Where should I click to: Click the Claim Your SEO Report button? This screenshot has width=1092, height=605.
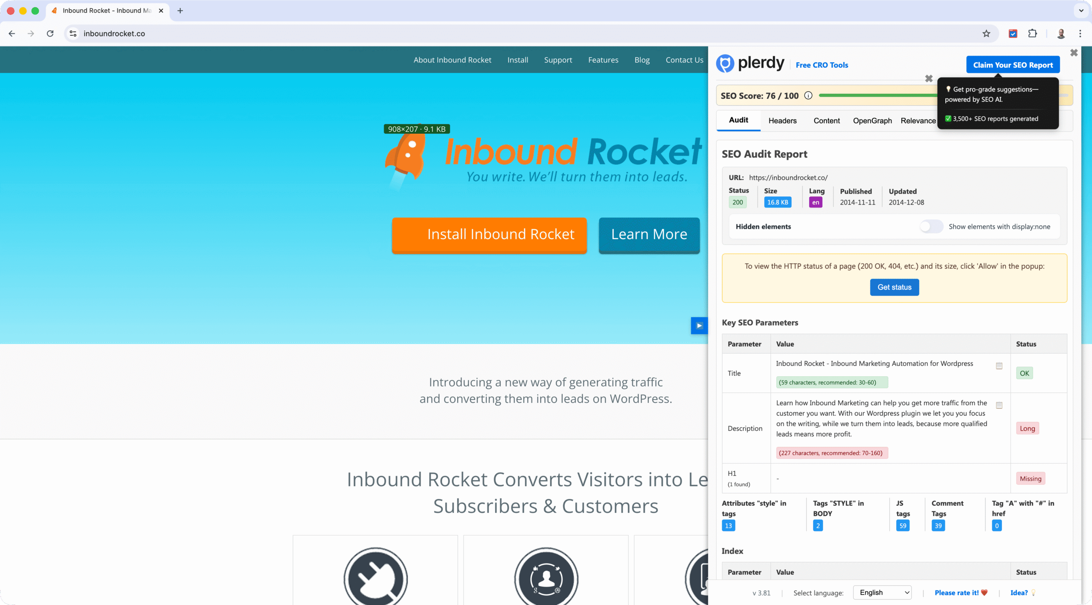point(1013,64)
